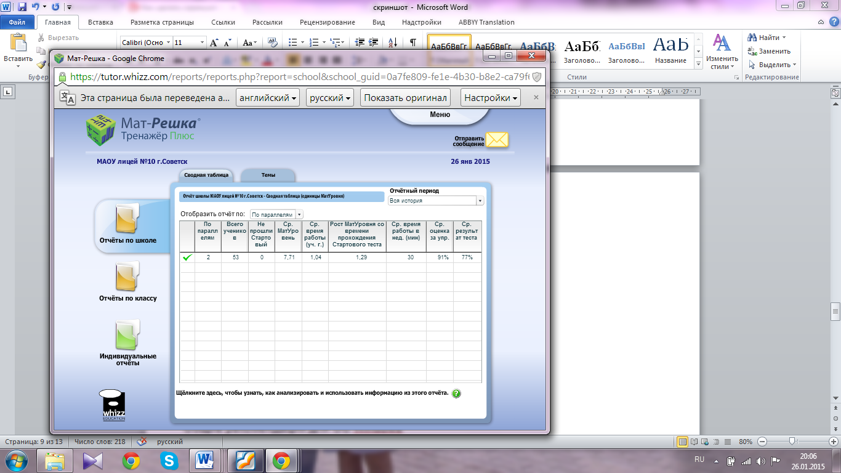Switch to Full Screen Reading view in status bar
This screenshot has height=473, width=841.
[x=694, y=442]
